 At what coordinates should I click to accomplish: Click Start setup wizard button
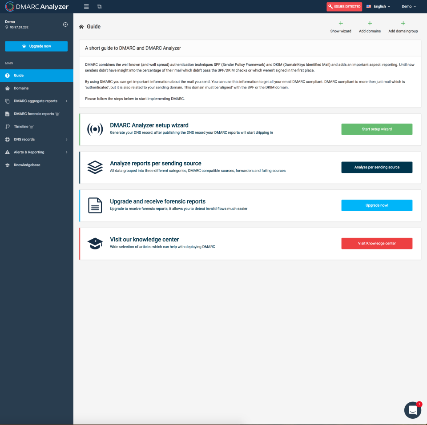point(377,129)
